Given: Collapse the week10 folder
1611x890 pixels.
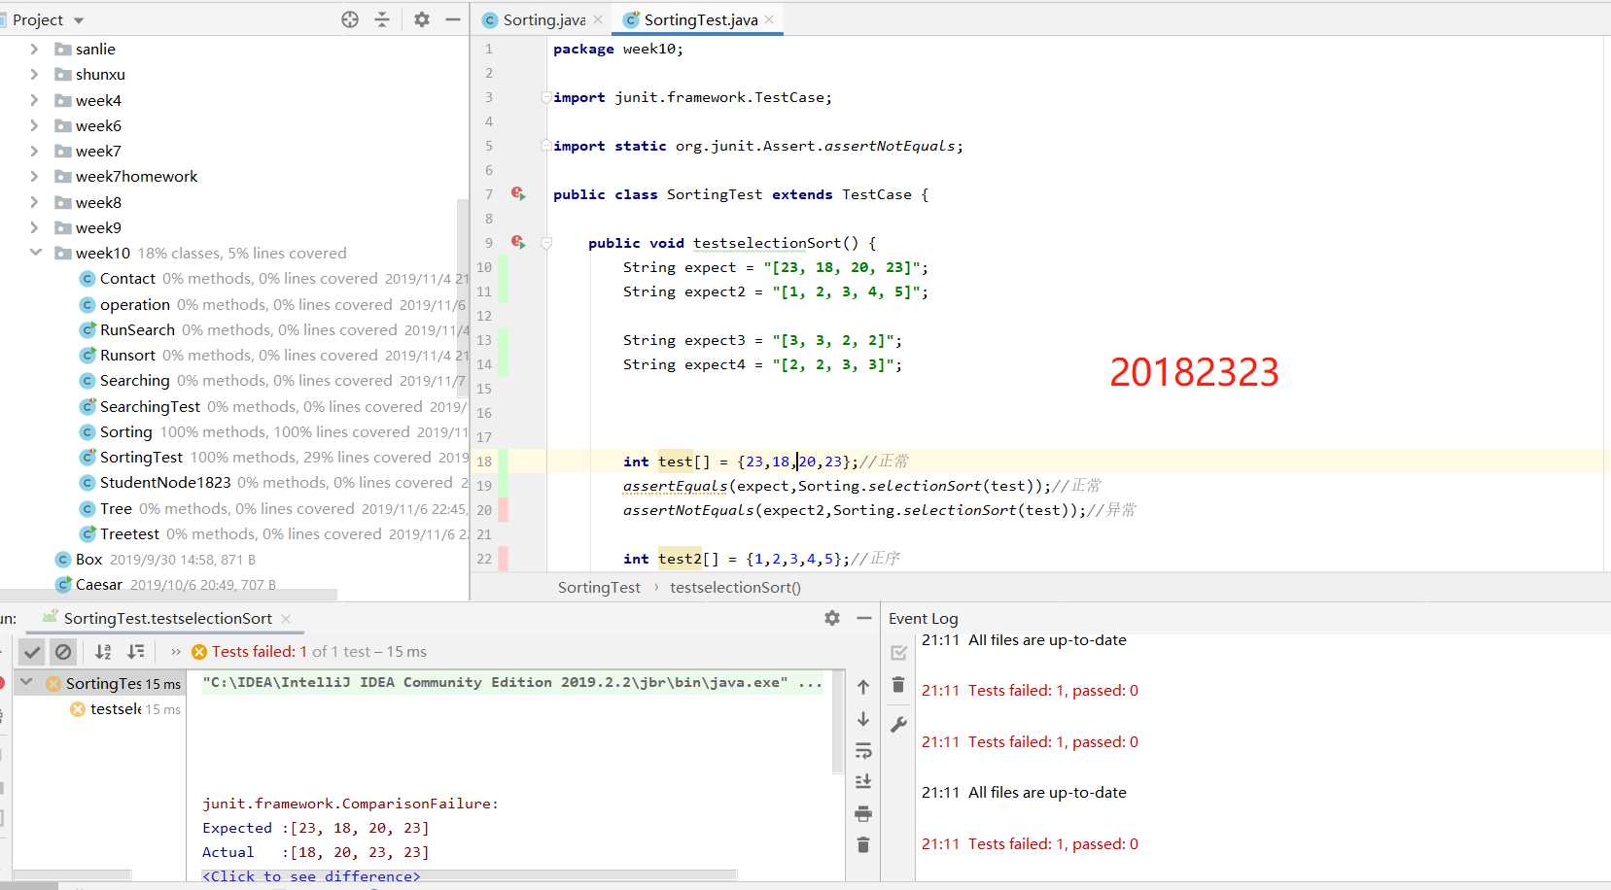Looking at the screenshot, I should point(35,253).
